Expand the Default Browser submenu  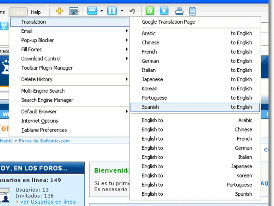pos(70,111)
